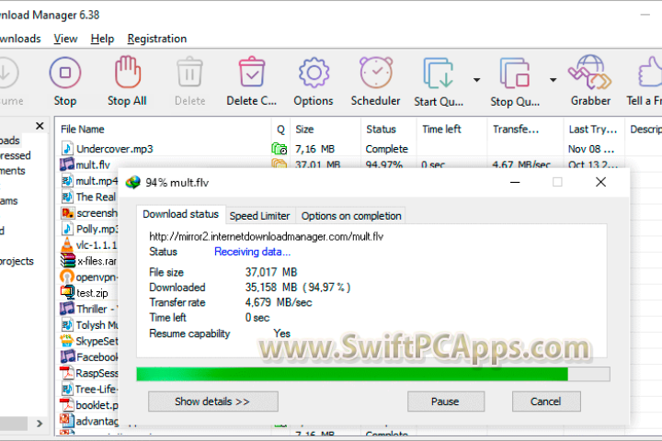Click the Cancel button in dialog
Image resolution: width=662 pixels, height=441 pixels.
pyautogui.click(x=546, y=401)
